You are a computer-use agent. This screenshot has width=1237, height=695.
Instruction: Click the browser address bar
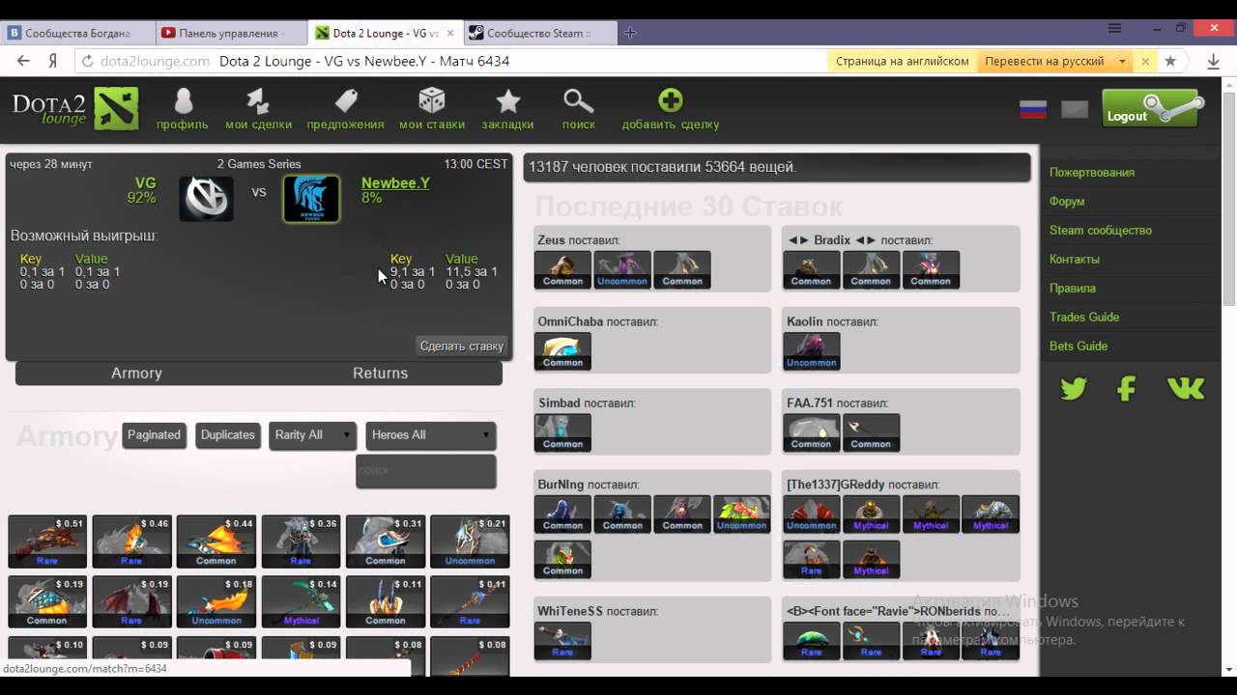tap(450, 61)
